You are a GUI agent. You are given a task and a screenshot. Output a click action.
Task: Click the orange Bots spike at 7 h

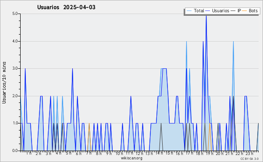[89, 137]
